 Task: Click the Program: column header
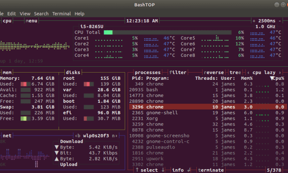point(157,78)
